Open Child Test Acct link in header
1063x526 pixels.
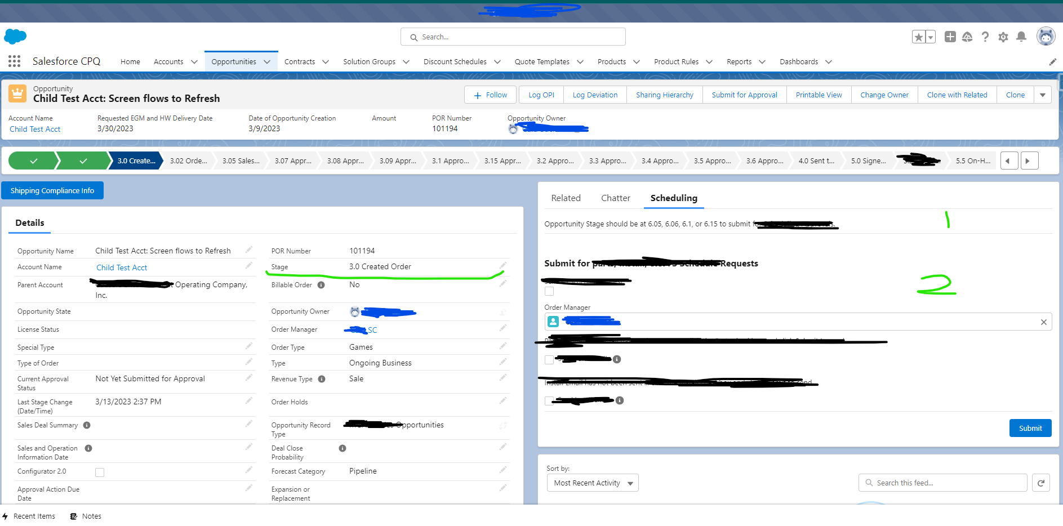coord(35,129)
